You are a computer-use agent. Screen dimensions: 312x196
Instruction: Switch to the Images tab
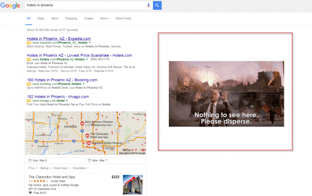89,19
